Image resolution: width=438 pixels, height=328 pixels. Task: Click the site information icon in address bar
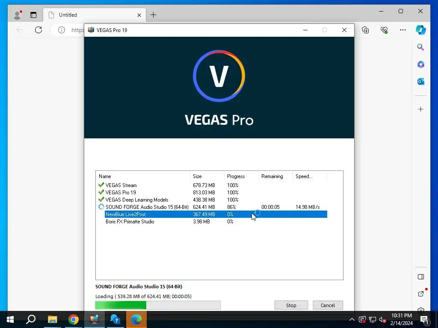tap(62, 30)
